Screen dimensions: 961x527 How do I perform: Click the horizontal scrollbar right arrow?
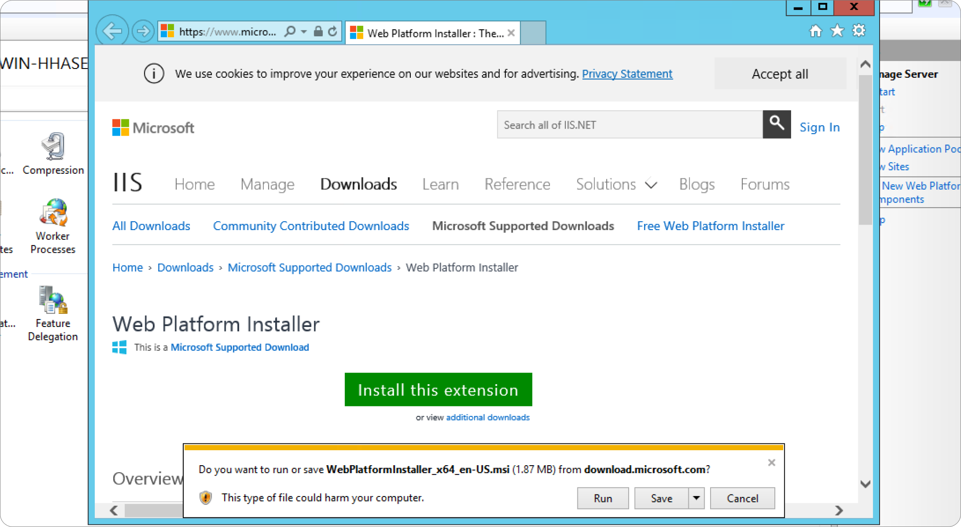[839, 510]
